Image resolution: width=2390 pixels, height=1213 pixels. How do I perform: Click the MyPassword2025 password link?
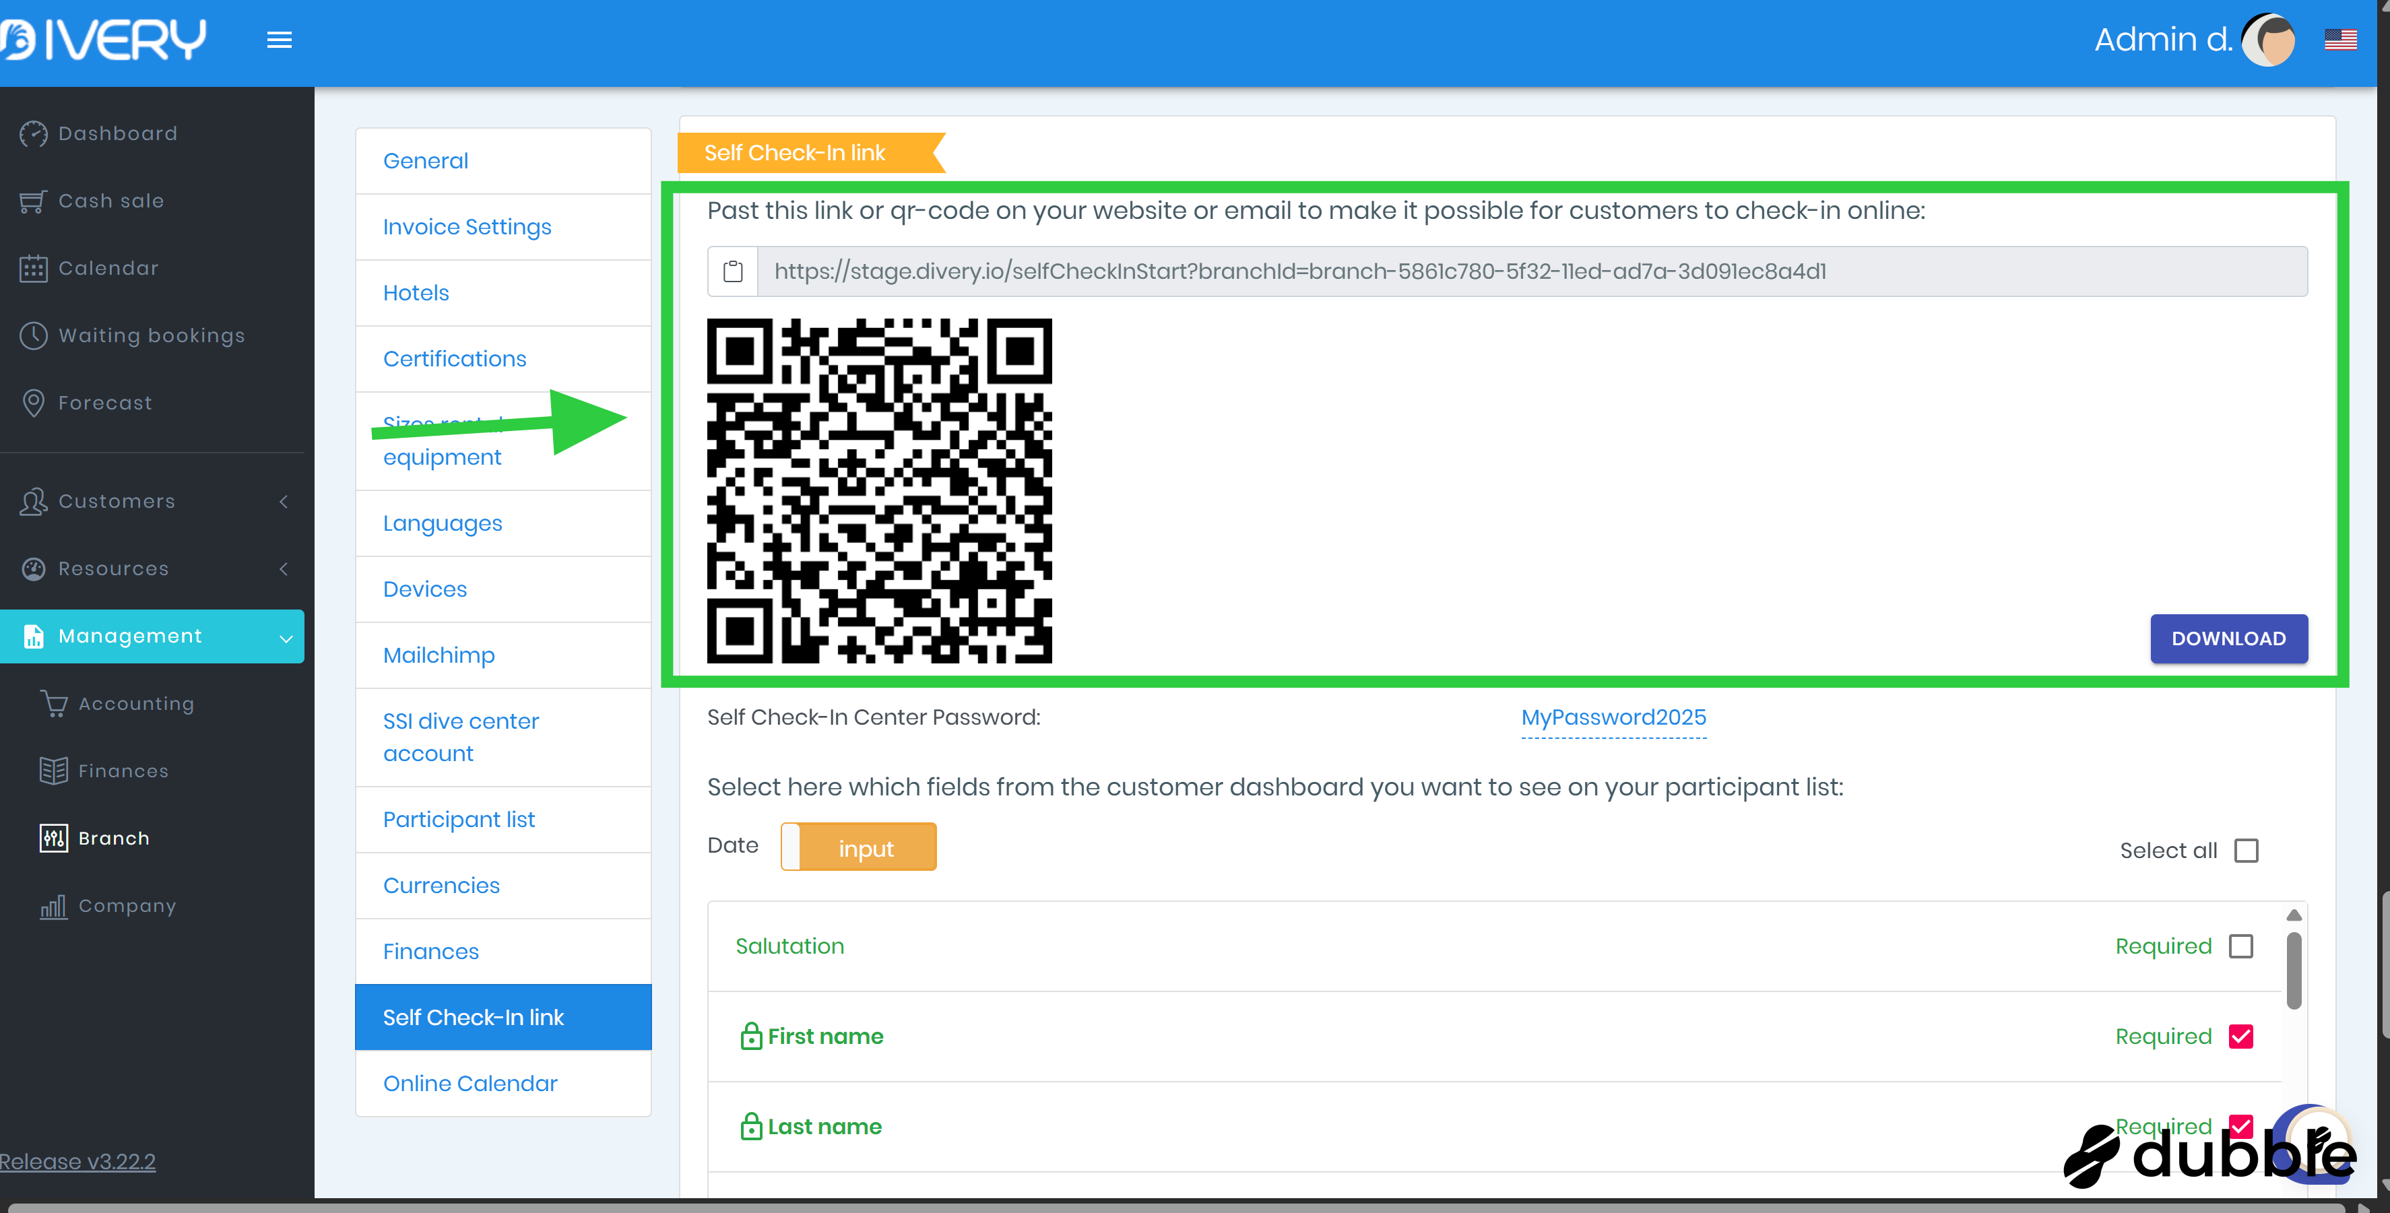coord(1613,717)
